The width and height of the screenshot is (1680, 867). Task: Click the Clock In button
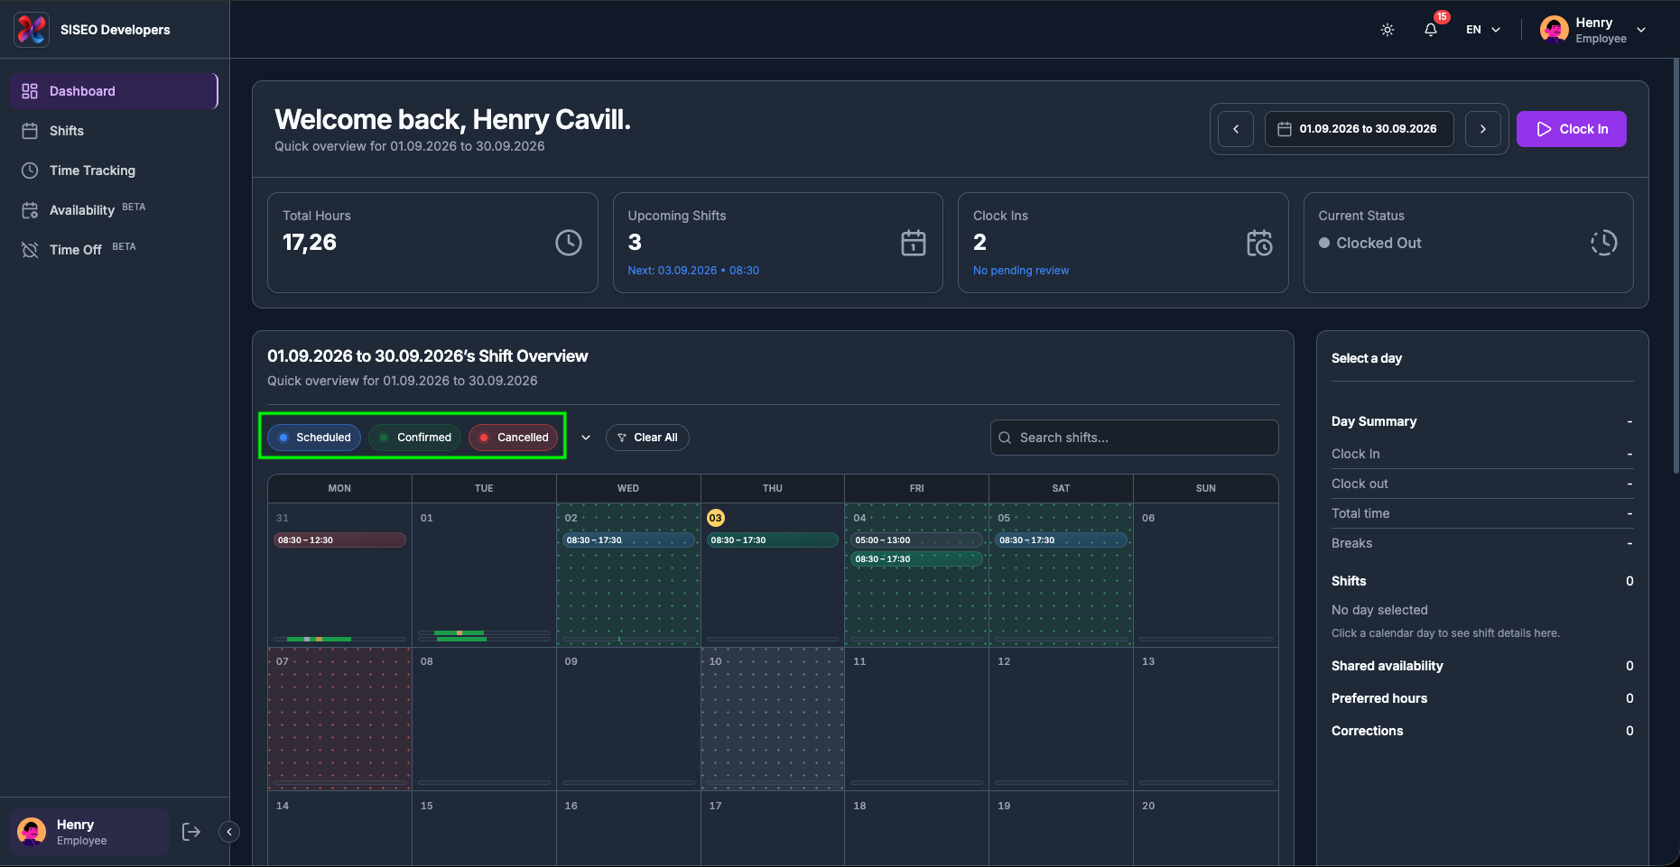1571,129
